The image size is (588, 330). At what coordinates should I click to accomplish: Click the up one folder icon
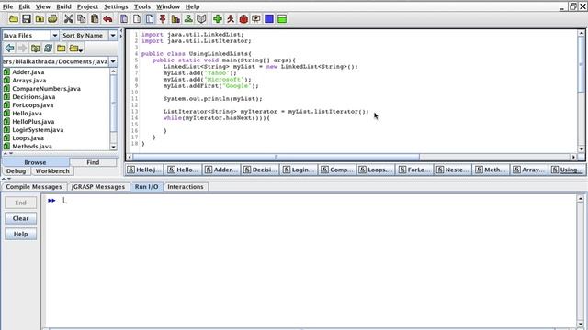[x=35, y=49]
